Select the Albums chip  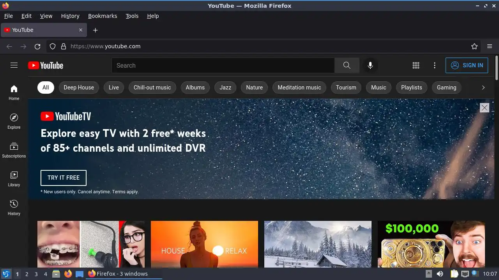[195, 87]
